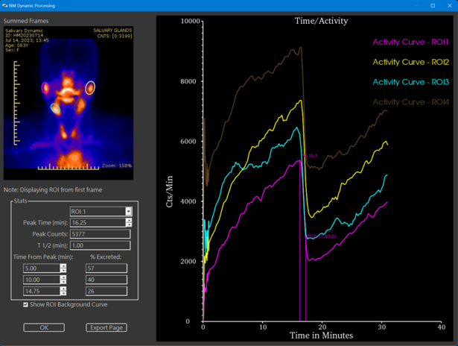
Task: Click the Time From Peak (min) label
Action: coord(43,257)
